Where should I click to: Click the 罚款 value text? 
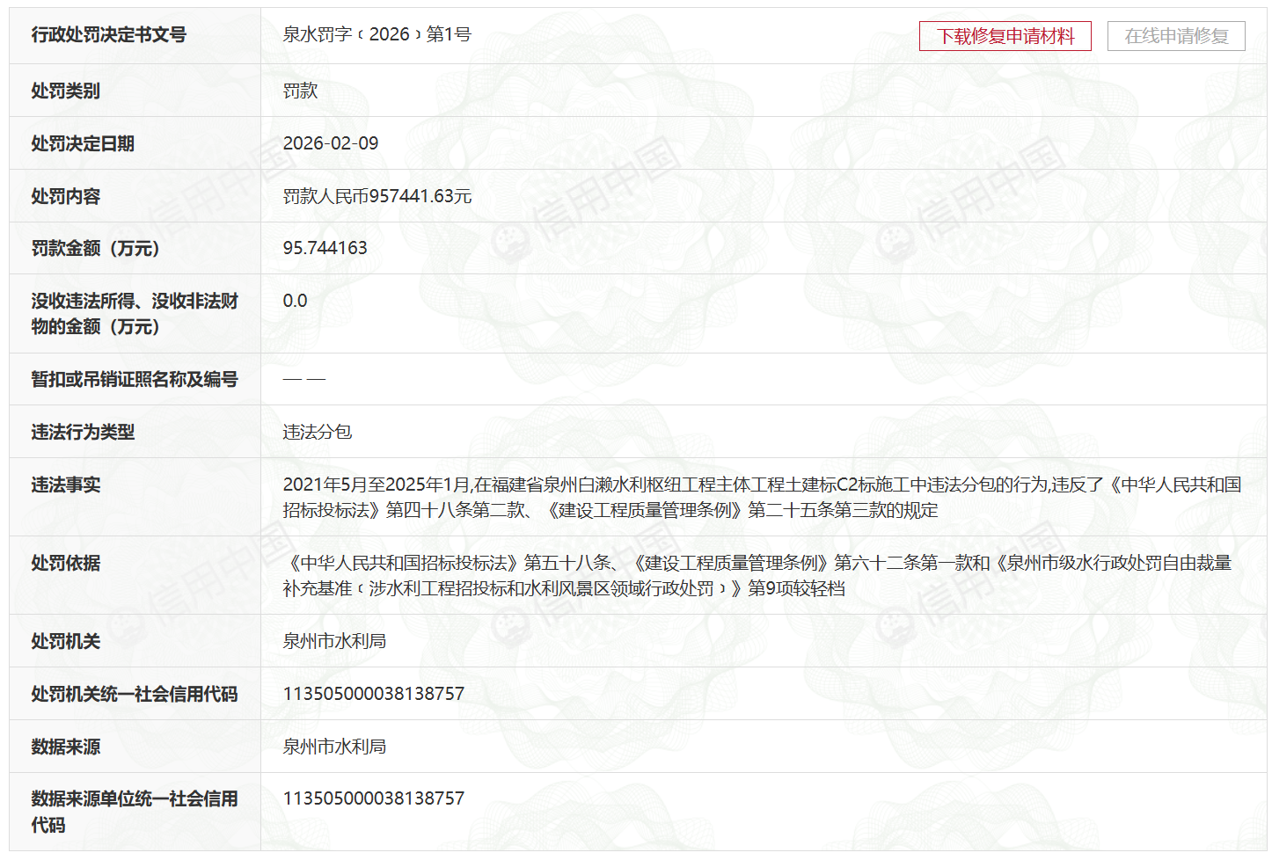(x=299, y=91)
